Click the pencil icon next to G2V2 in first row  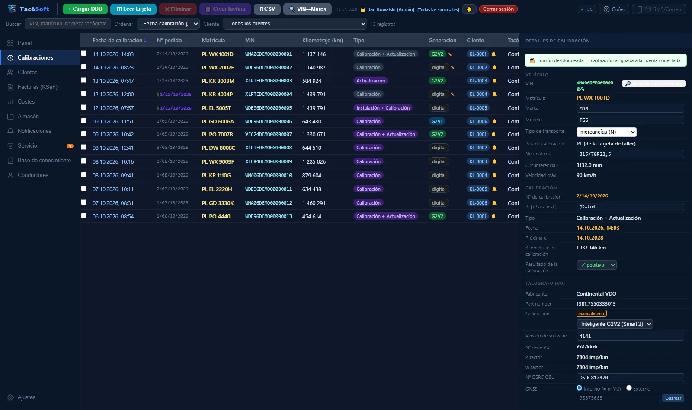[450, 54]
